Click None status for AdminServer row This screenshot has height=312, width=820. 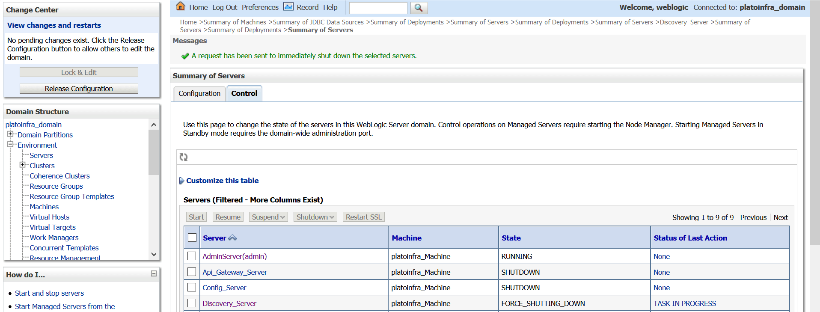pos(662,256)
